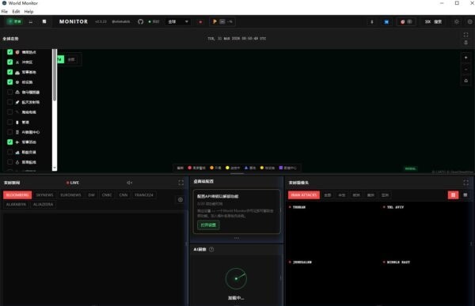Click the purple square in map legend

click(x=281, y=168)
